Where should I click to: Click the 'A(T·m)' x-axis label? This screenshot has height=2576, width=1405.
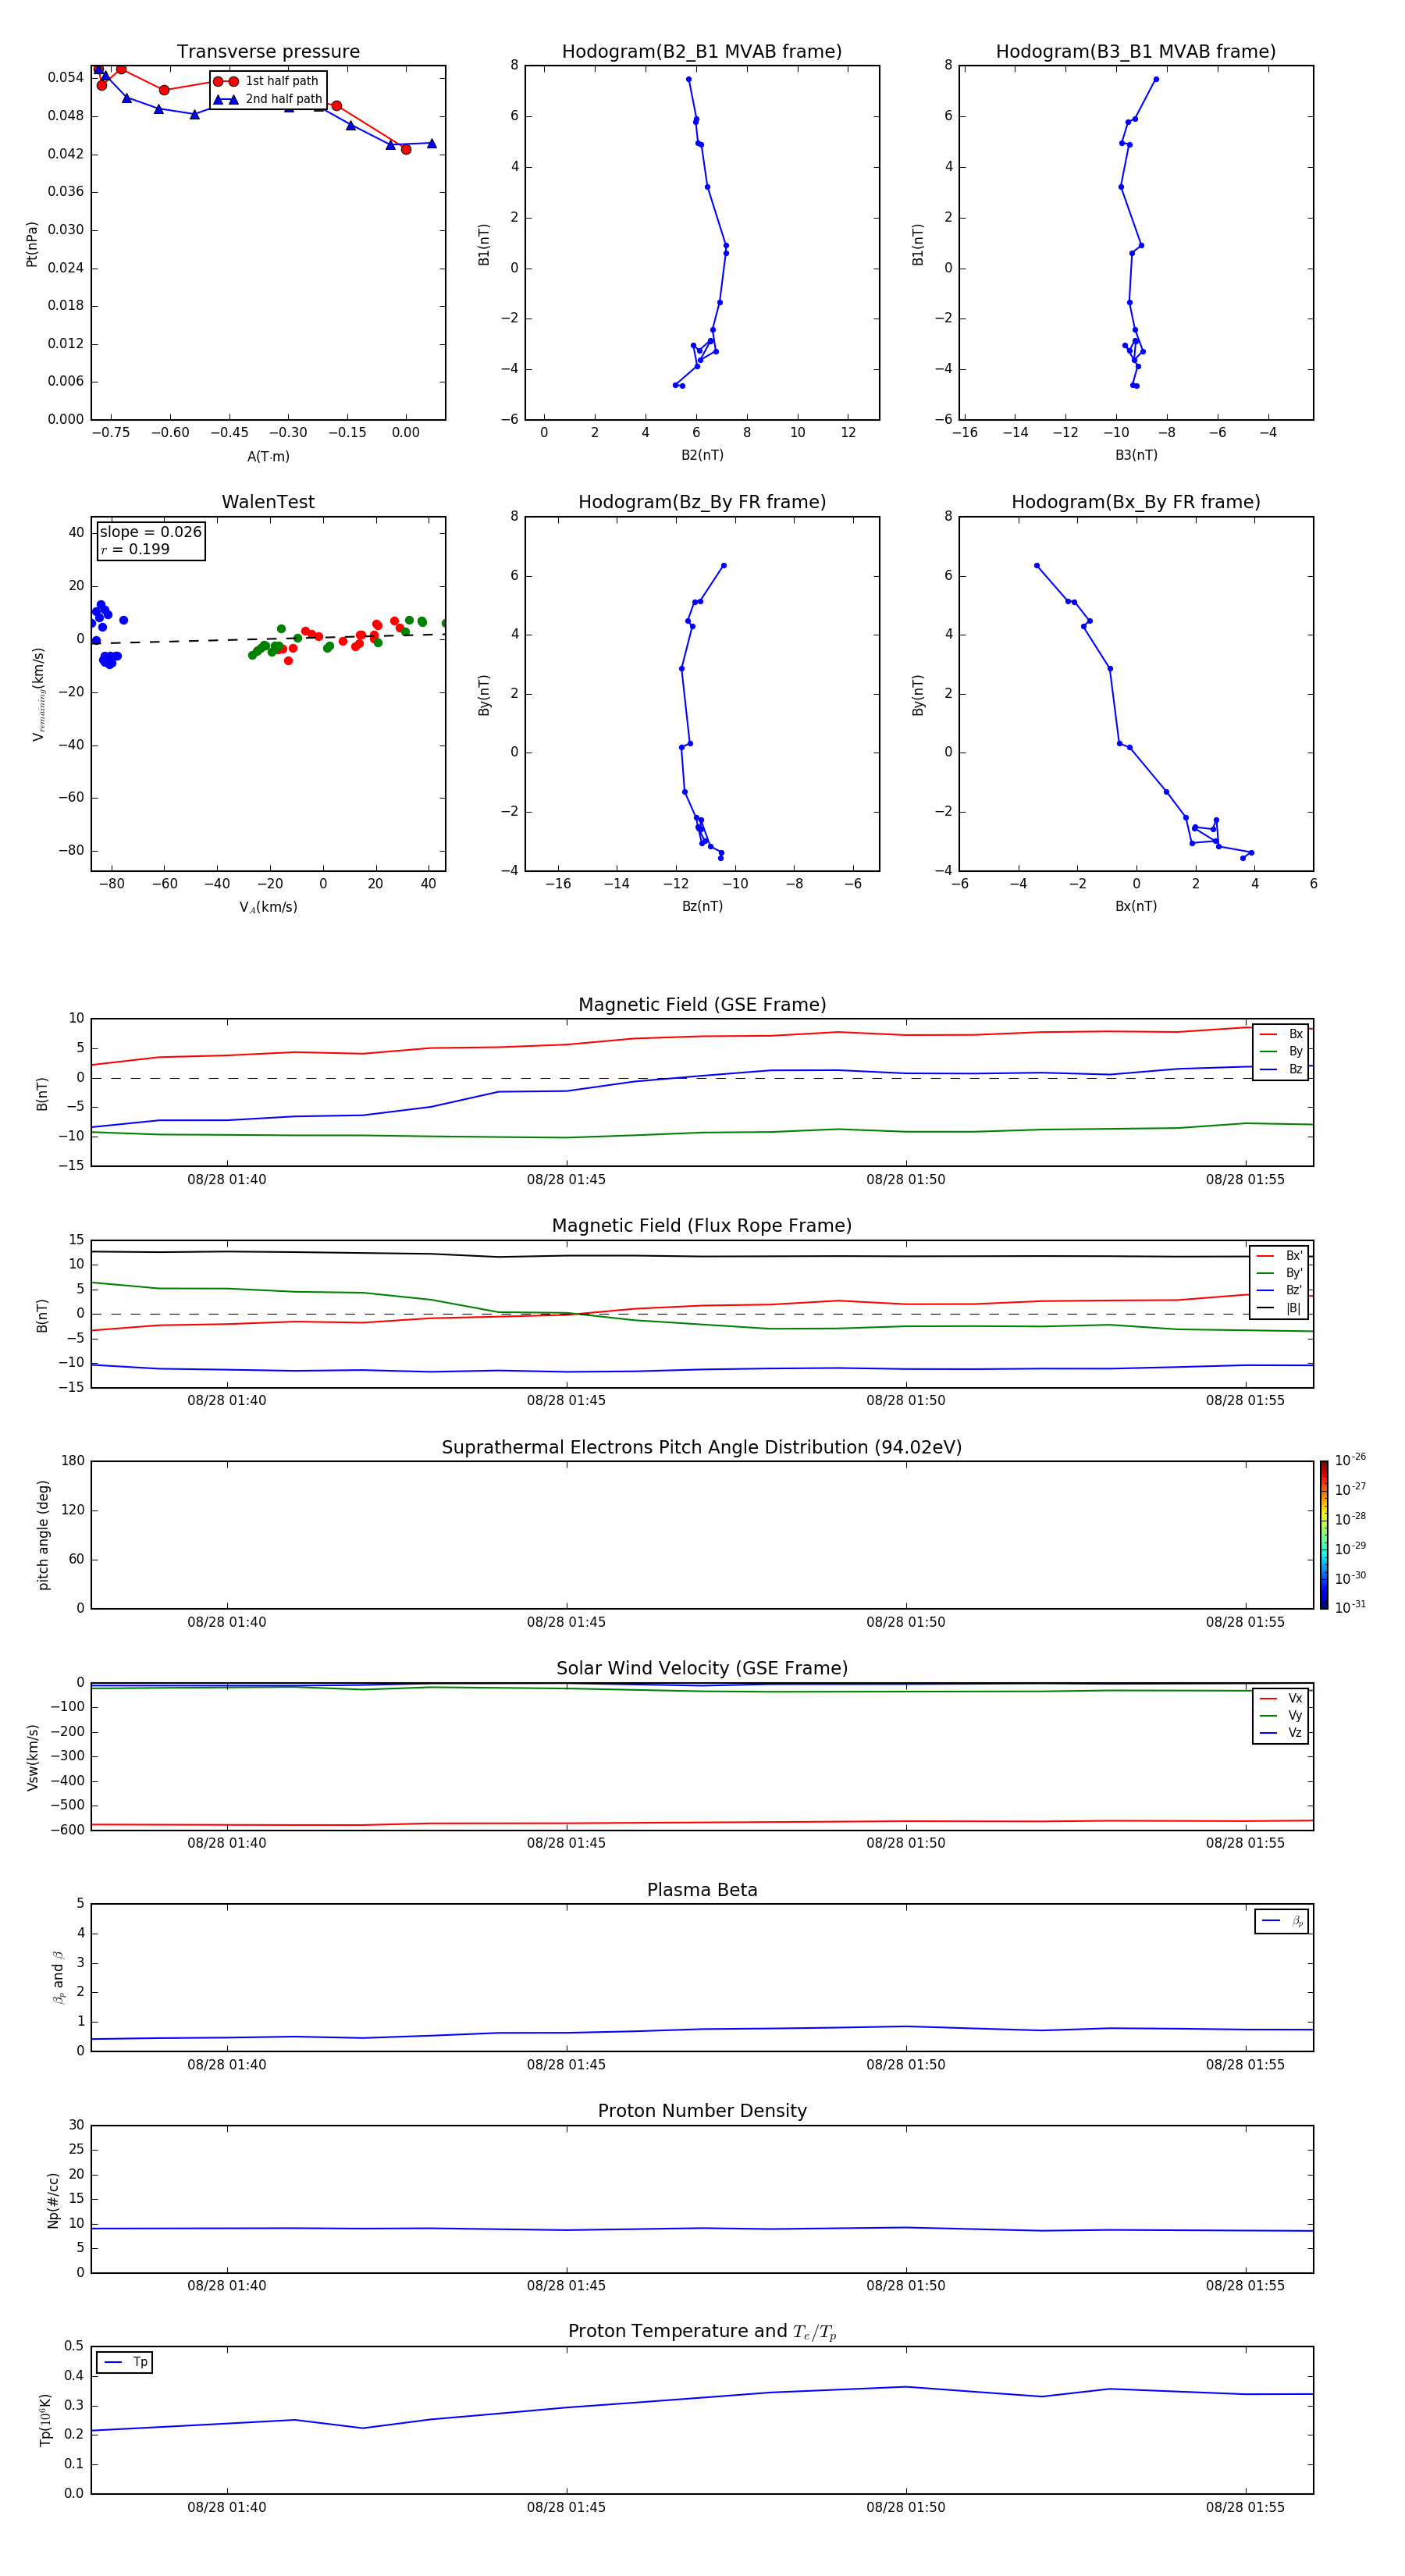coord(268,456)
